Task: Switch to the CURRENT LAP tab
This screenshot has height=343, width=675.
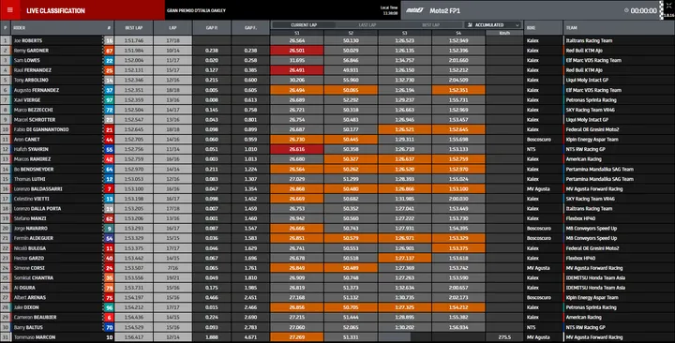Action: point(304,25)
